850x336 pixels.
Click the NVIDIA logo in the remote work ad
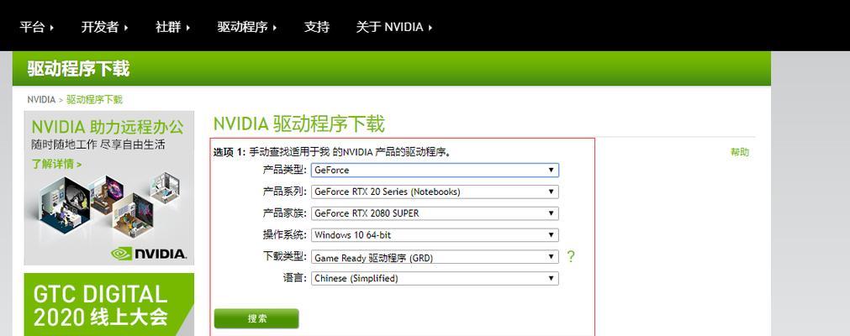(x=149, y=254)
